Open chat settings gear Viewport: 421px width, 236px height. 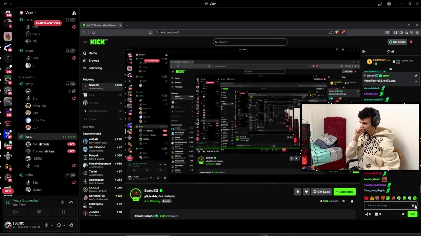click(x=403, y=214)
